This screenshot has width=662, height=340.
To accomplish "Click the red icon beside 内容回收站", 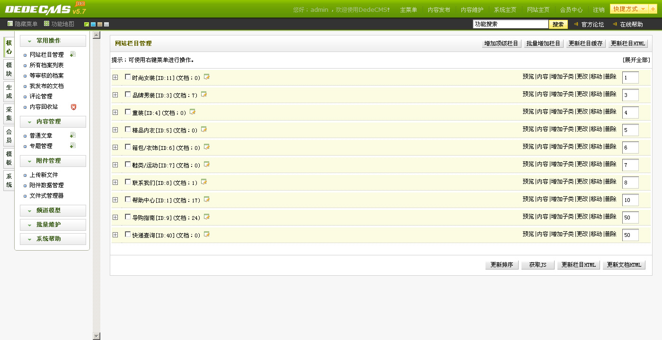I will point(73,107).
